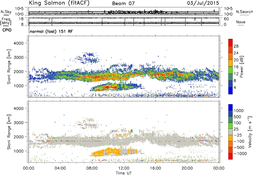The image size is (253, 175).
Task: Click the 'normal (fast) 151 RF' text
Action: pyautogui.click(x=51, y=31)
